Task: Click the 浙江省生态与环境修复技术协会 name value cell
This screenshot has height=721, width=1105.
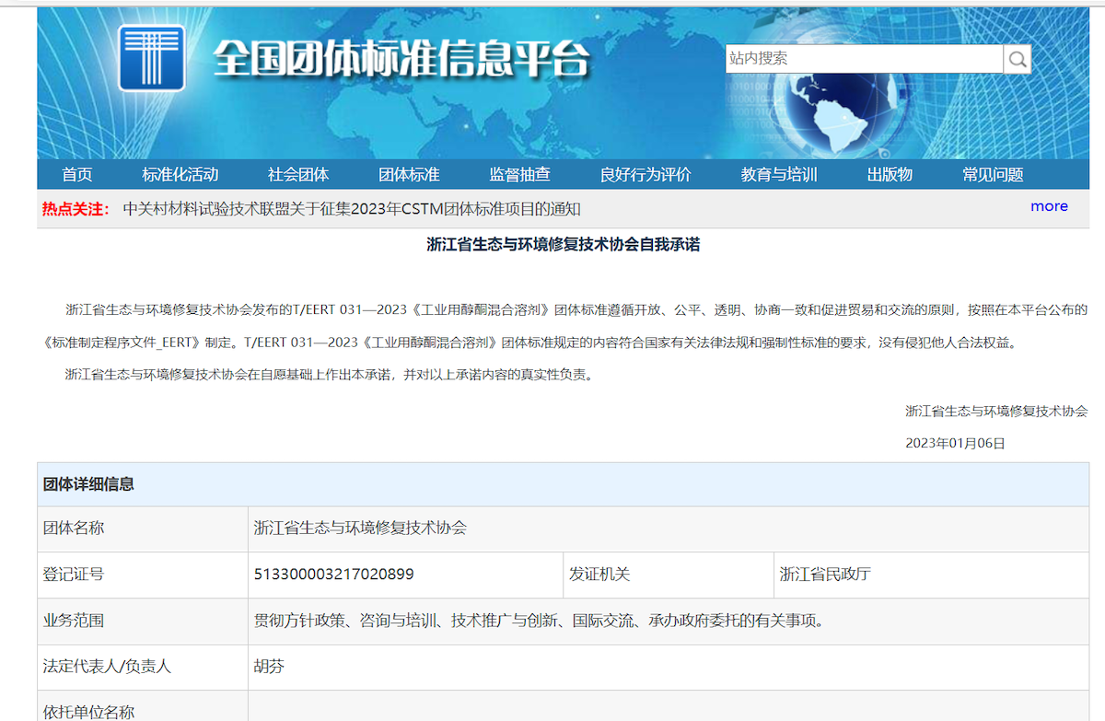Action: (669, 529)
